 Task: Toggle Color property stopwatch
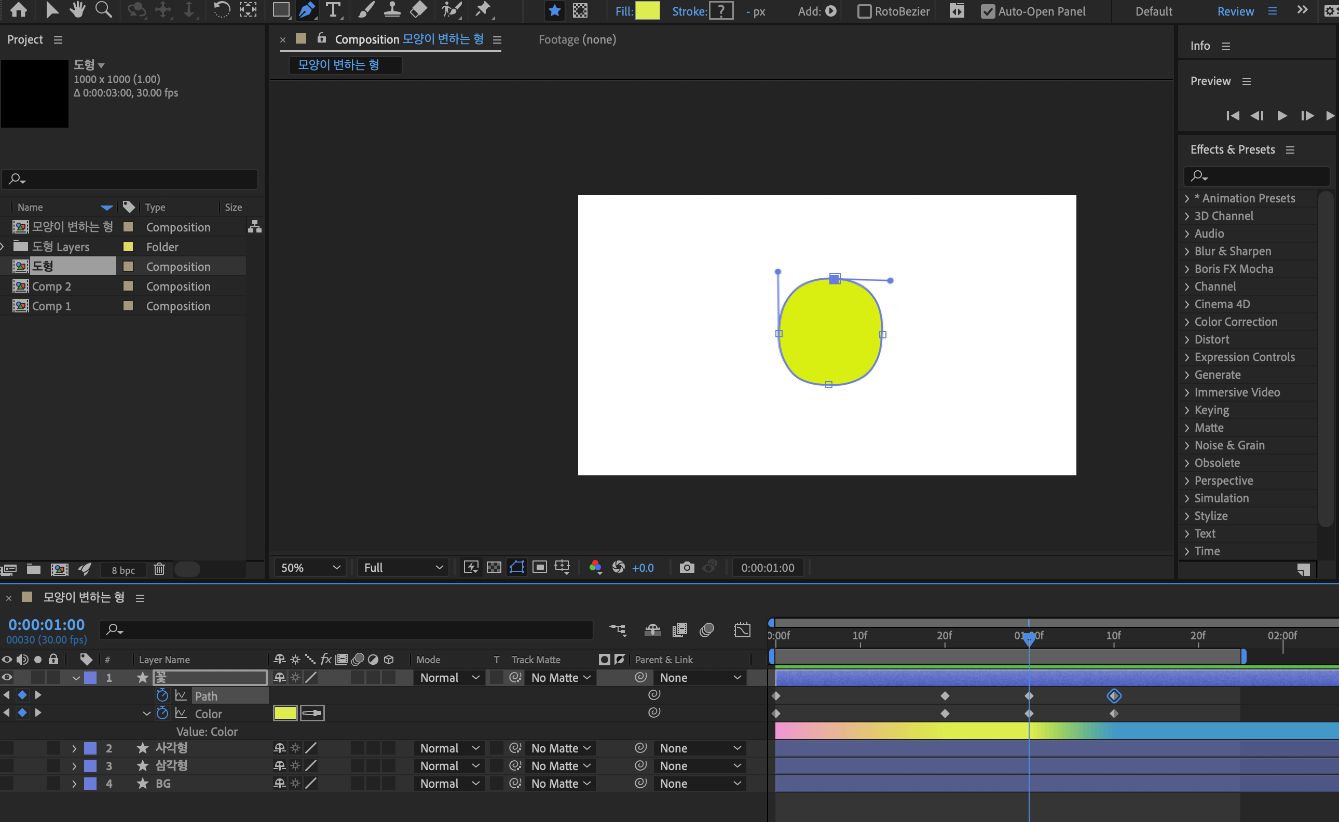click(162, 713)
